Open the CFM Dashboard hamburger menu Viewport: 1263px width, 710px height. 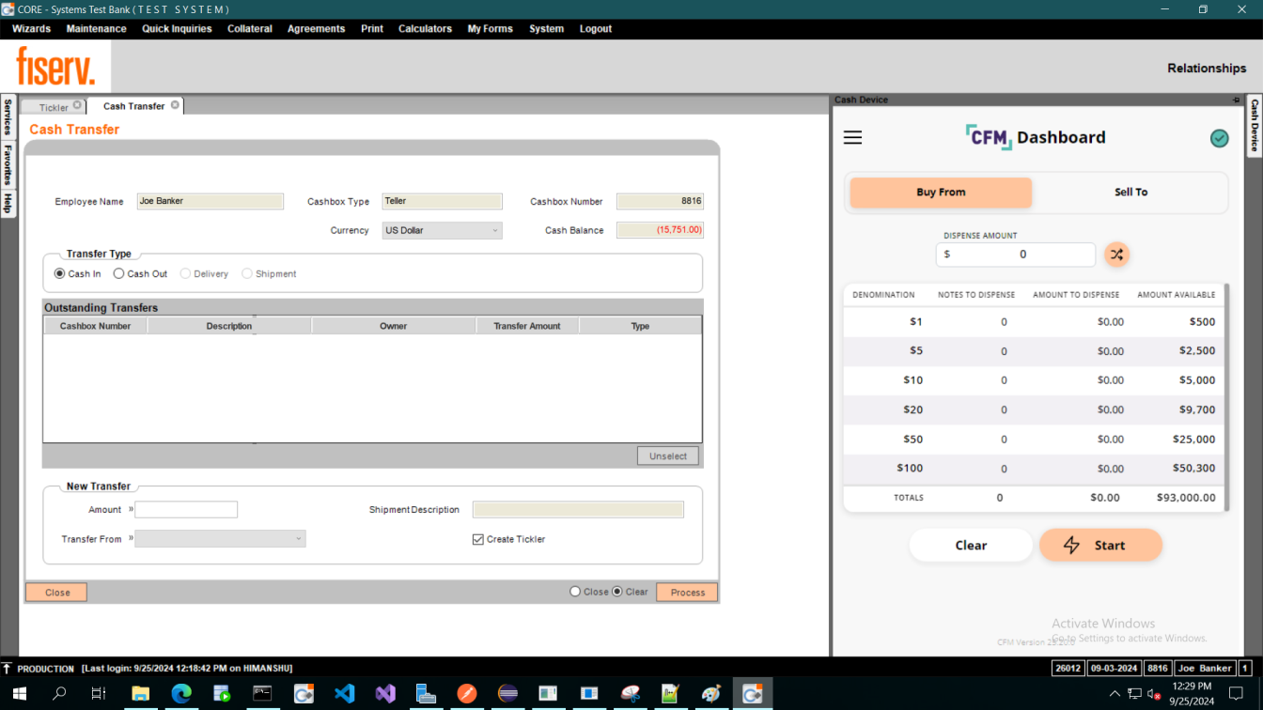852,138
